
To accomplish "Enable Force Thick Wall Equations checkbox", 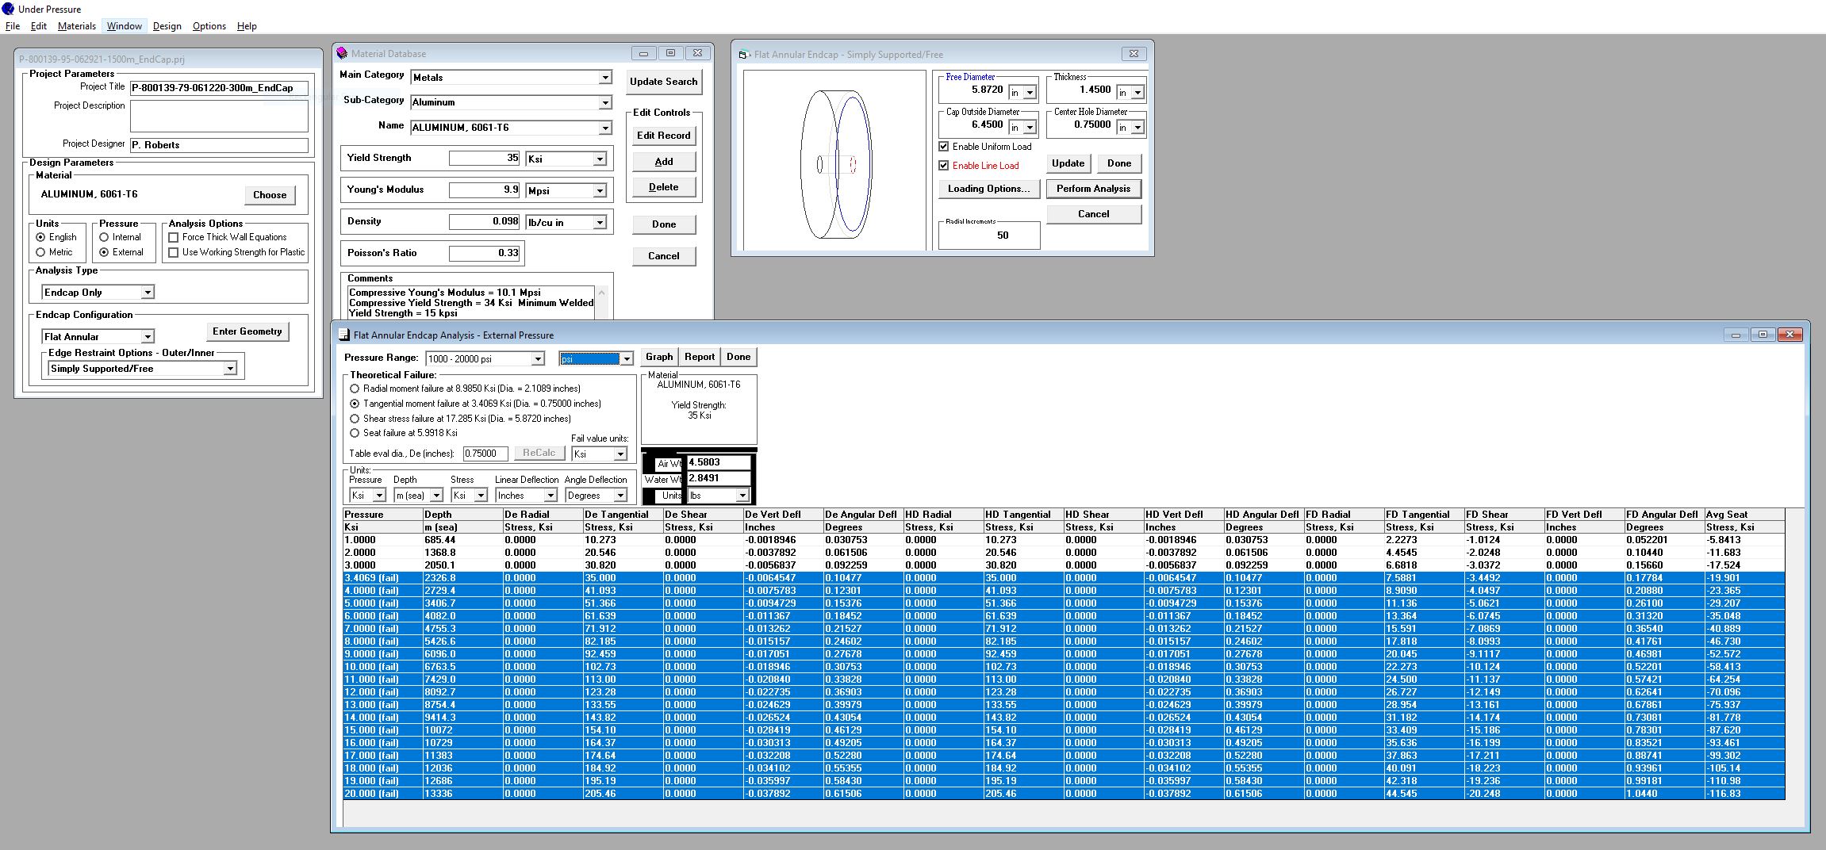I will coord(174,237).
